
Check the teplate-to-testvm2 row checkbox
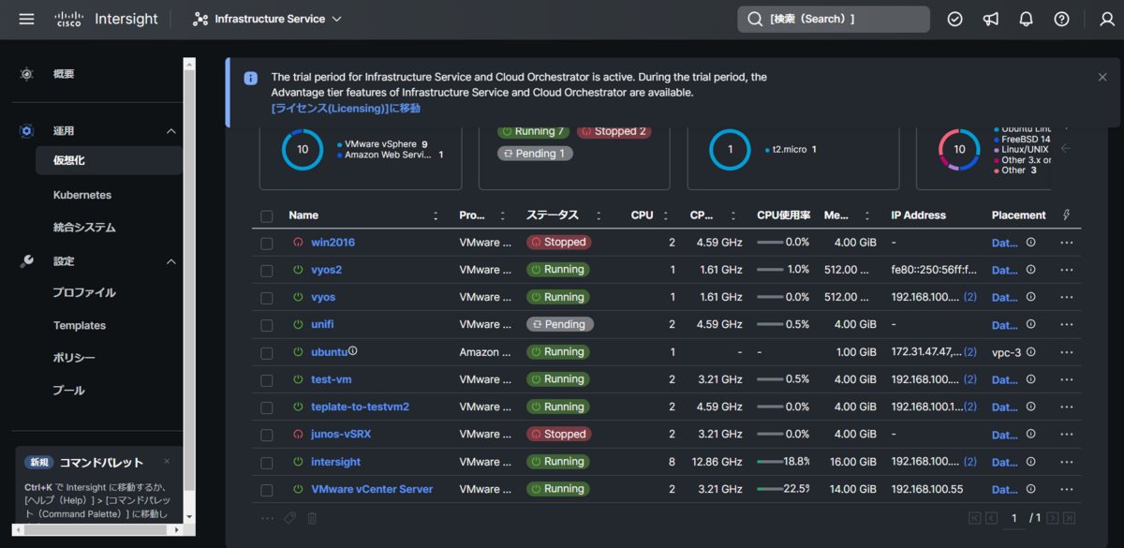pyautogui.click(x=267, y=408)
